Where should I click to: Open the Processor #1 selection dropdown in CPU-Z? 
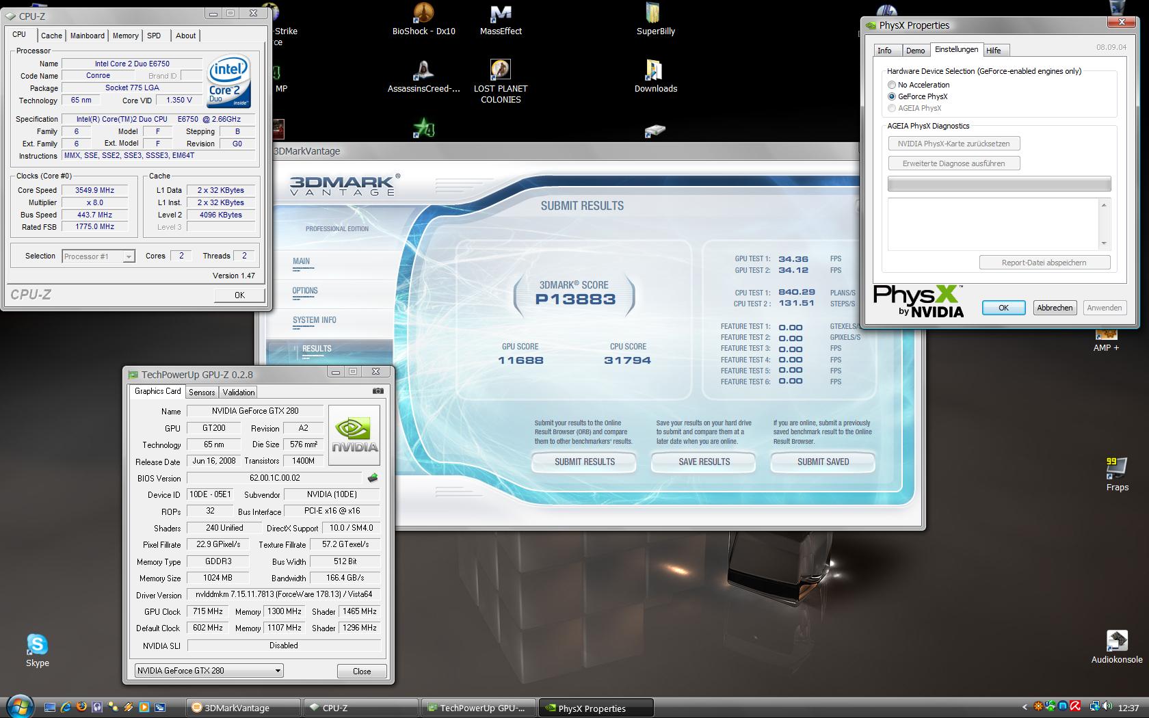click(x=98, y=256)
